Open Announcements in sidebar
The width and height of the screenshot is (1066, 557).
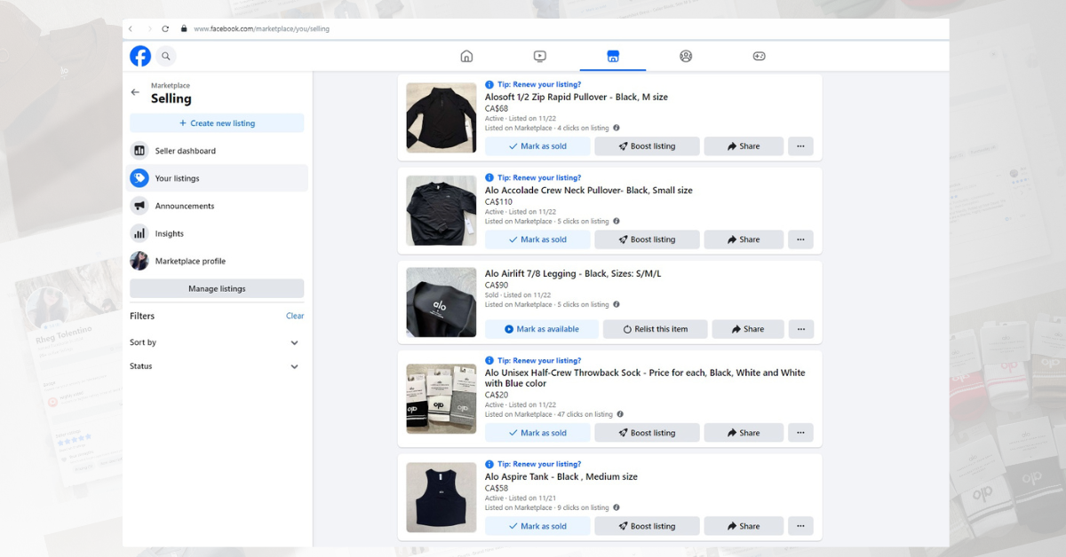tap(217, 206)
